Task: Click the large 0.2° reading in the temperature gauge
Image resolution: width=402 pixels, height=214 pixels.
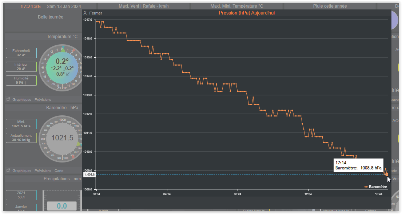Action: pyautogui.click(x=62, y=61)
